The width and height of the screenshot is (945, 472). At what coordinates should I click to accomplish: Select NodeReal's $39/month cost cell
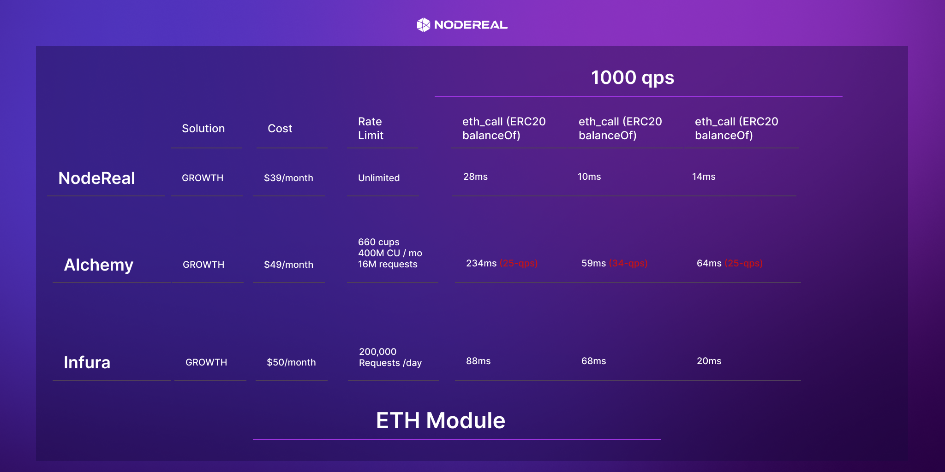pyautogui.click(x=288, y=178)
